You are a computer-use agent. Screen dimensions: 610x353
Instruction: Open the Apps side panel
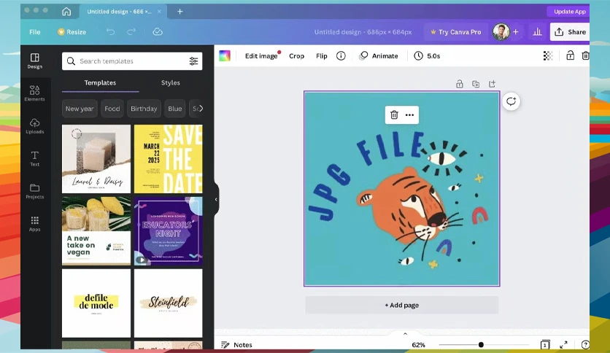click(34, 224)
